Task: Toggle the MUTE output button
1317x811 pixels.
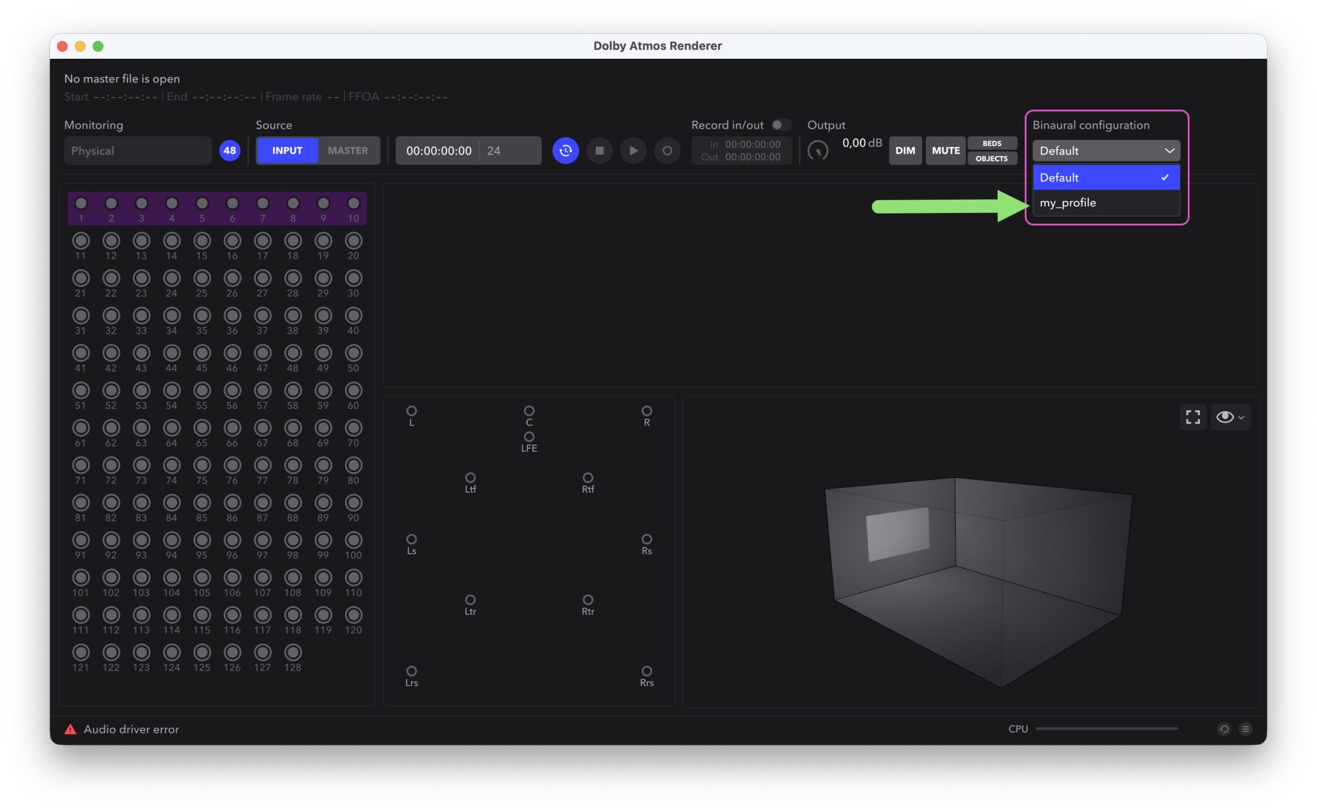Action: [x=946, y=151]
